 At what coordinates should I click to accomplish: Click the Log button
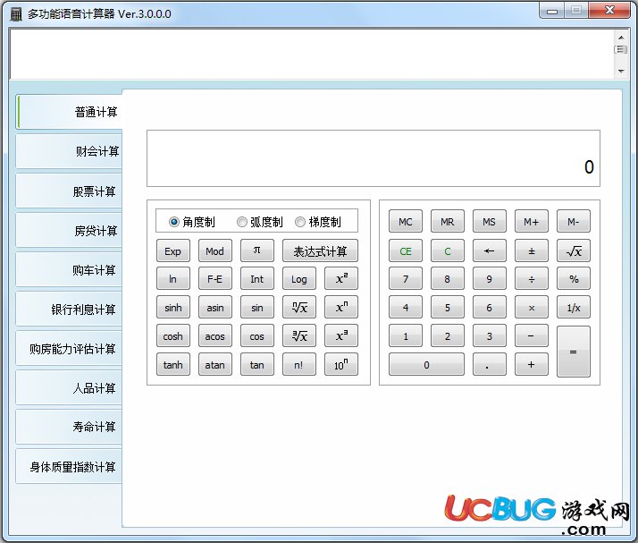pos(299,278)
